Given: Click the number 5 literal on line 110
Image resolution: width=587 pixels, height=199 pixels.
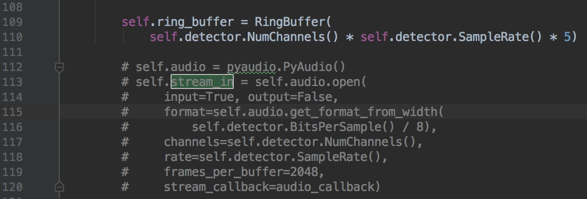Looking at the screenshot, I should (x=567, y=37).
